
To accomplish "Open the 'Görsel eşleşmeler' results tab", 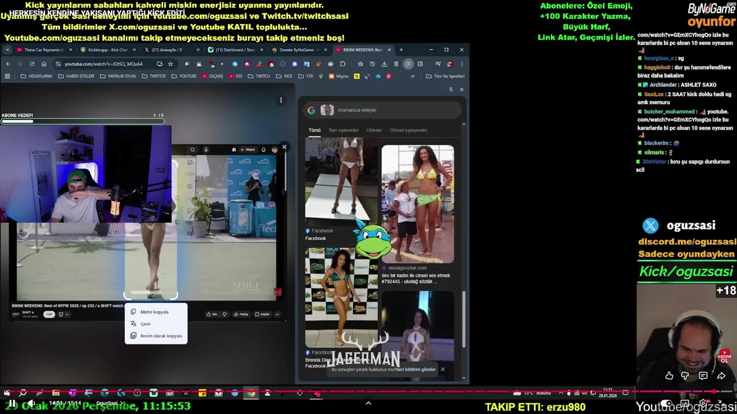I will [x=408, y=130].
